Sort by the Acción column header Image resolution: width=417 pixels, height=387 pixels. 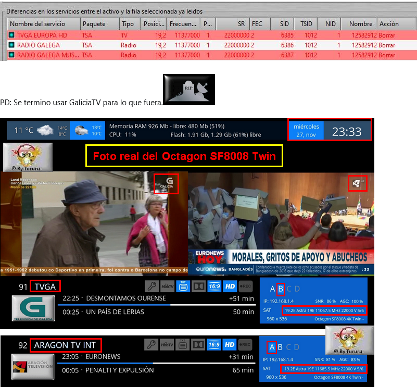click(397, 24)
